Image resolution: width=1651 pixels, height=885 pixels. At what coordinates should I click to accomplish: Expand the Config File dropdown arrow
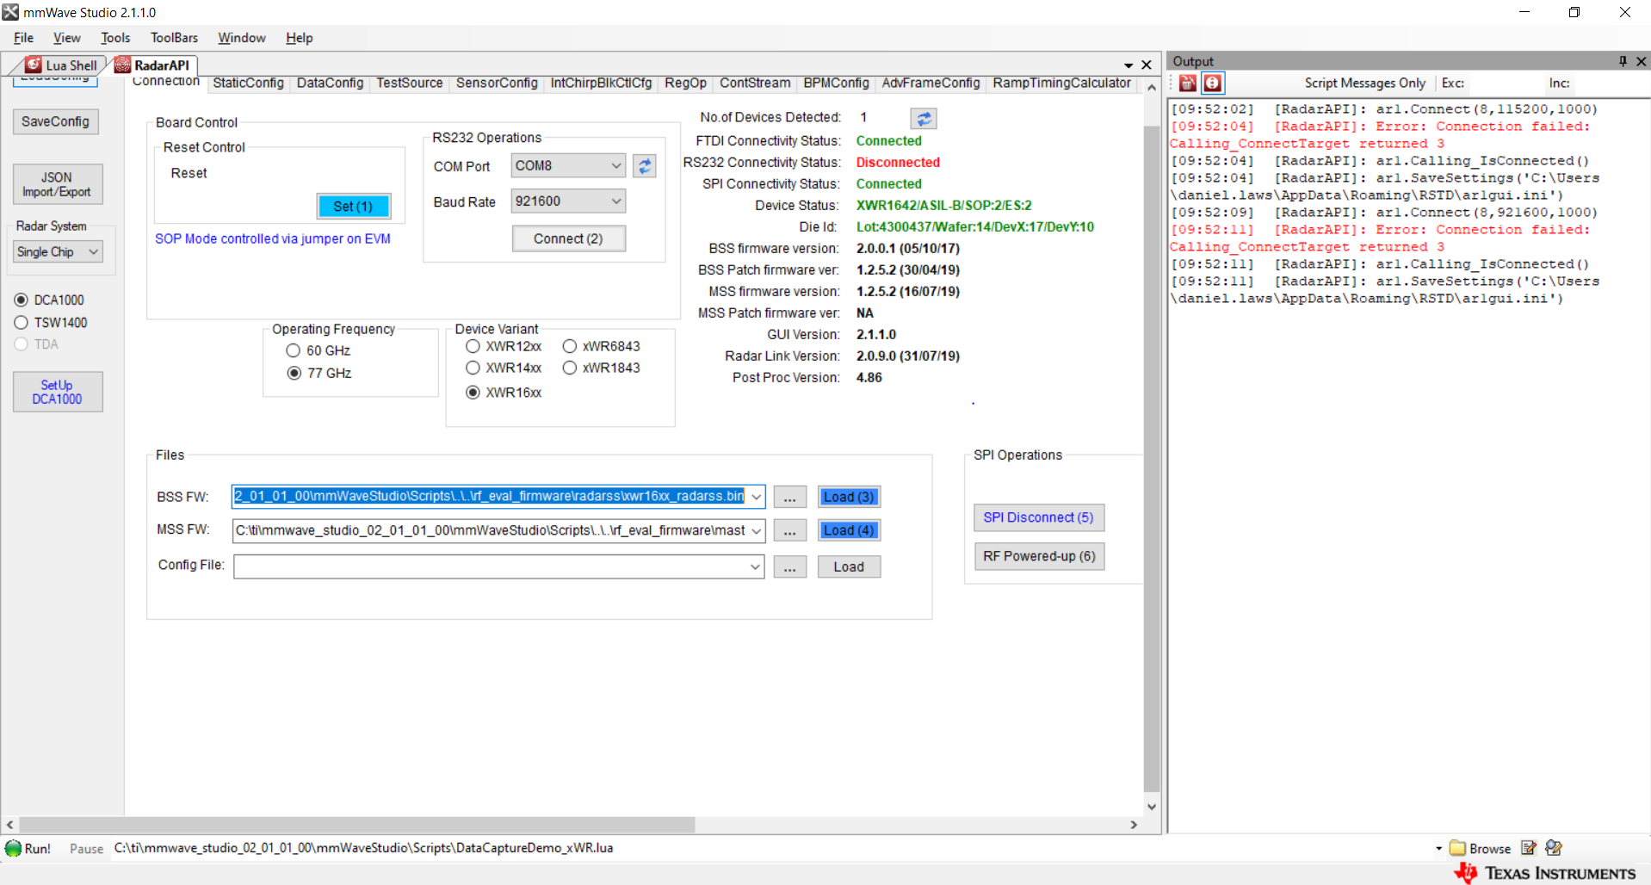tap(755, 566)
